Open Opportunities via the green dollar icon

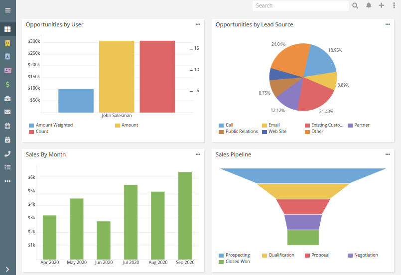[x=7, y=84]
